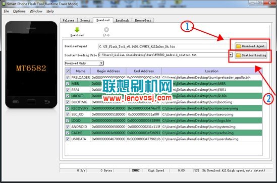Uncheck the ANDROID row checkbox

click(68, 127)
